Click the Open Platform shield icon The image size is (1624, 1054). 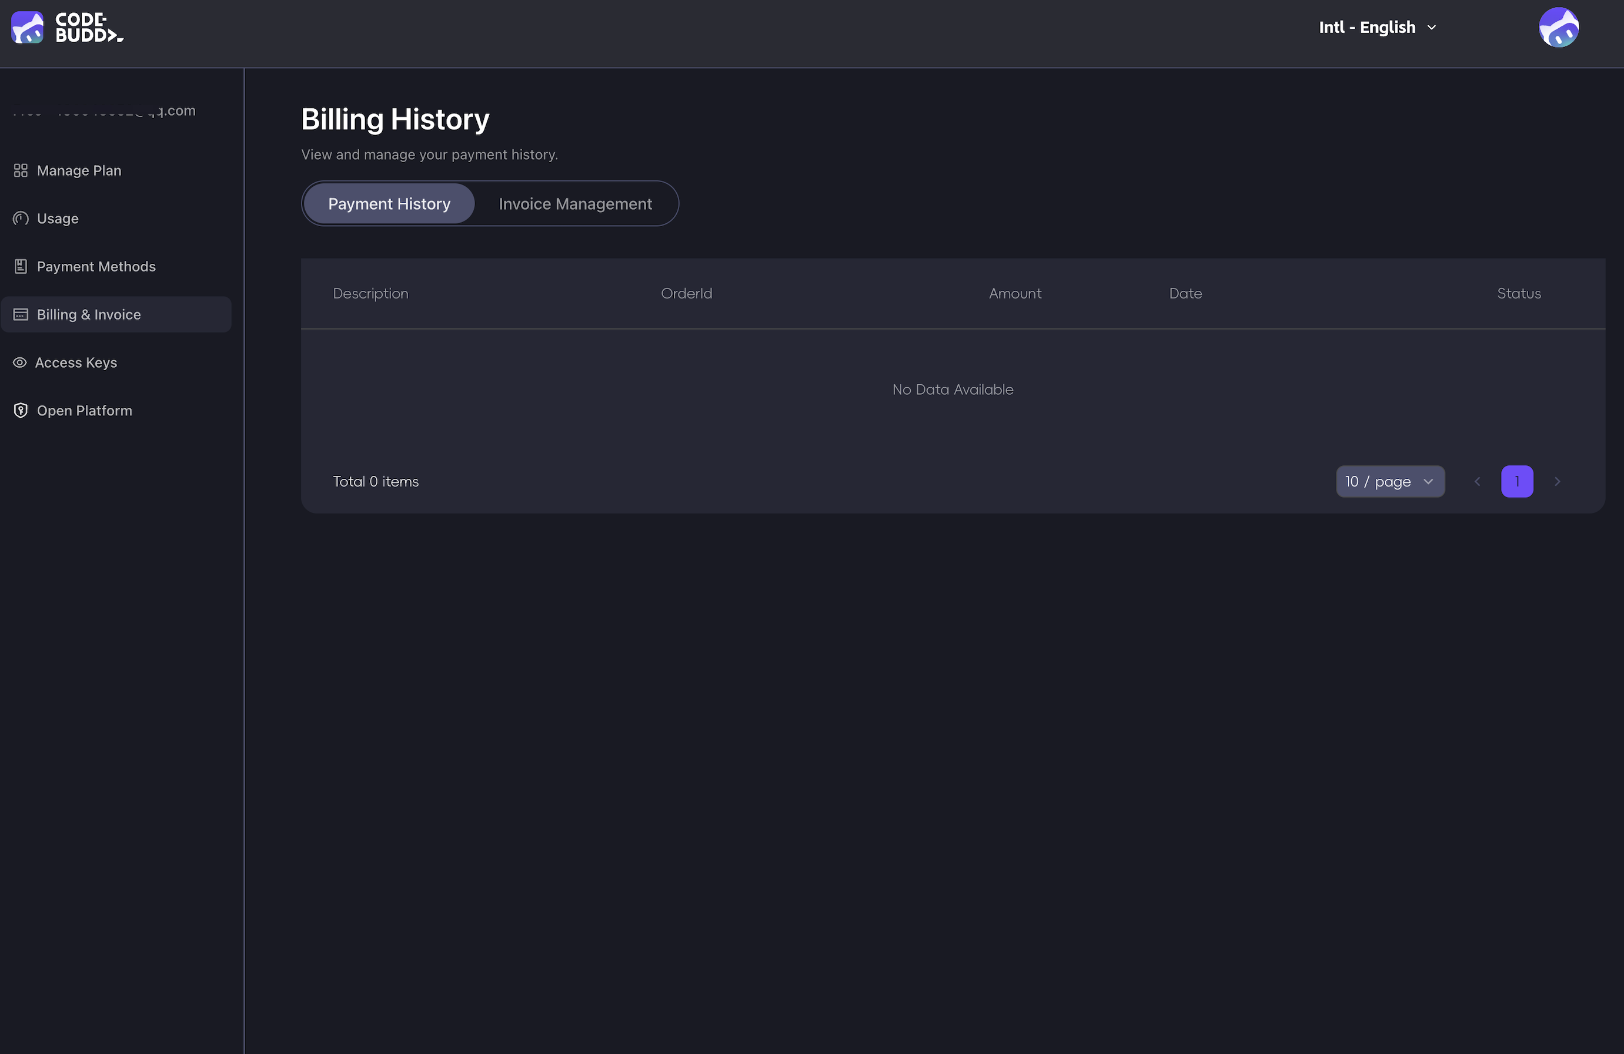point(21,411)
